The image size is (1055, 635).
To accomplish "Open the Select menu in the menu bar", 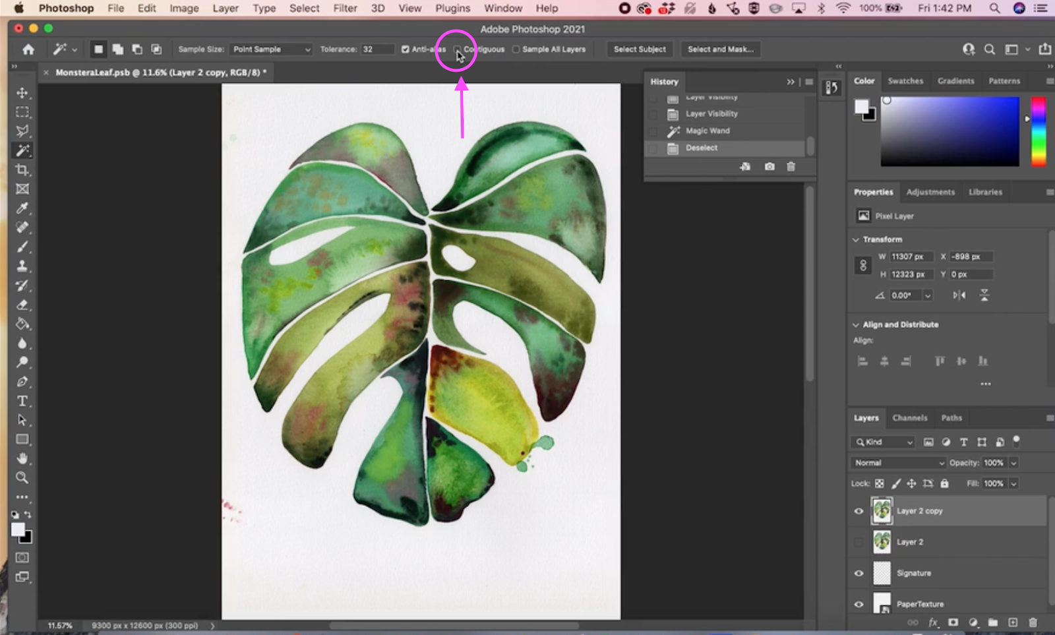I will coord(304,8).
